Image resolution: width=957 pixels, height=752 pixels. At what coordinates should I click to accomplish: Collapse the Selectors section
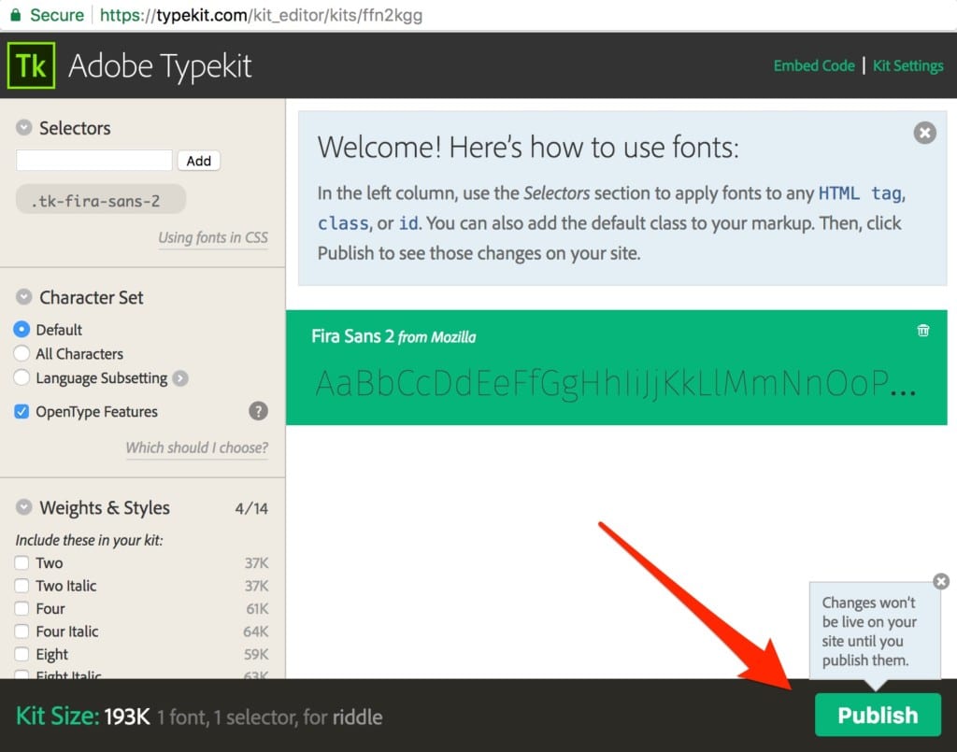coord(23,127)
